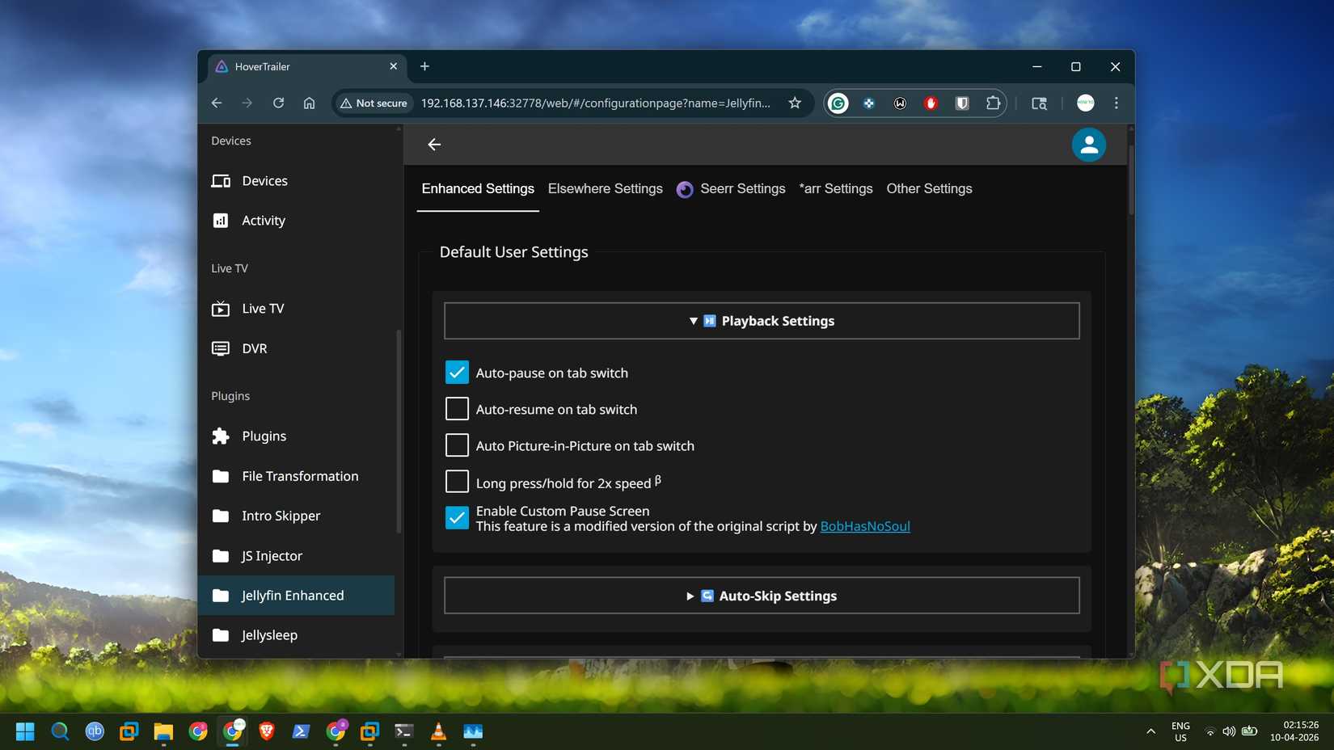Open the user profile avatar menu
This screenshot has width=1334, height=750.
click(x=1088, y=145)
